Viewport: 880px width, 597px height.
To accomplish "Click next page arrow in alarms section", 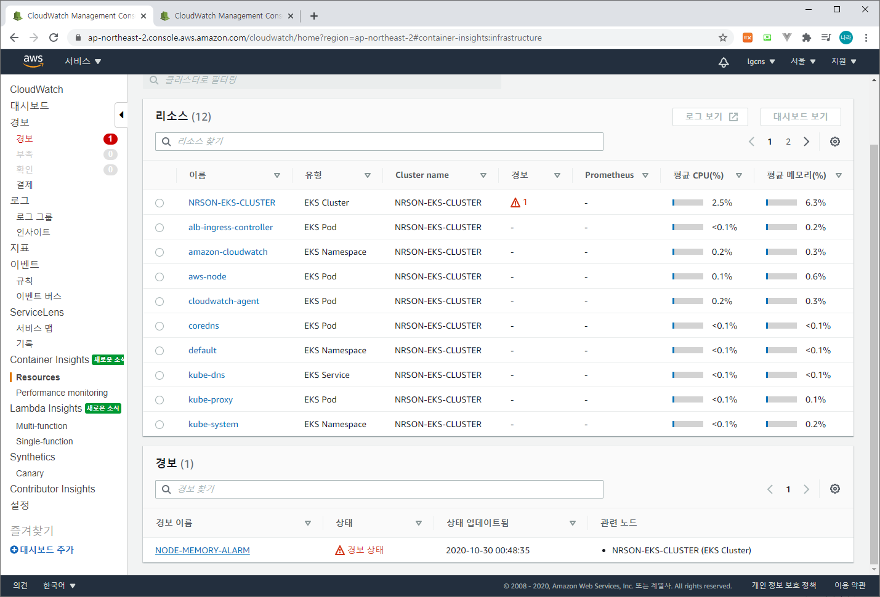I will coord(807,489).
